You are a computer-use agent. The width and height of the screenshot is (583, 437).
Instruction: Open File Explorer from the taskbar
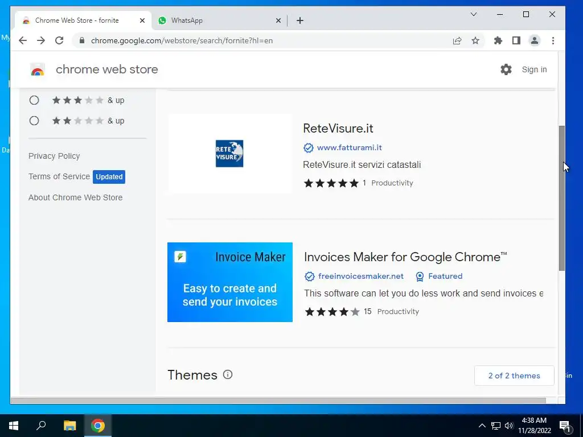[x=69, y=426]
